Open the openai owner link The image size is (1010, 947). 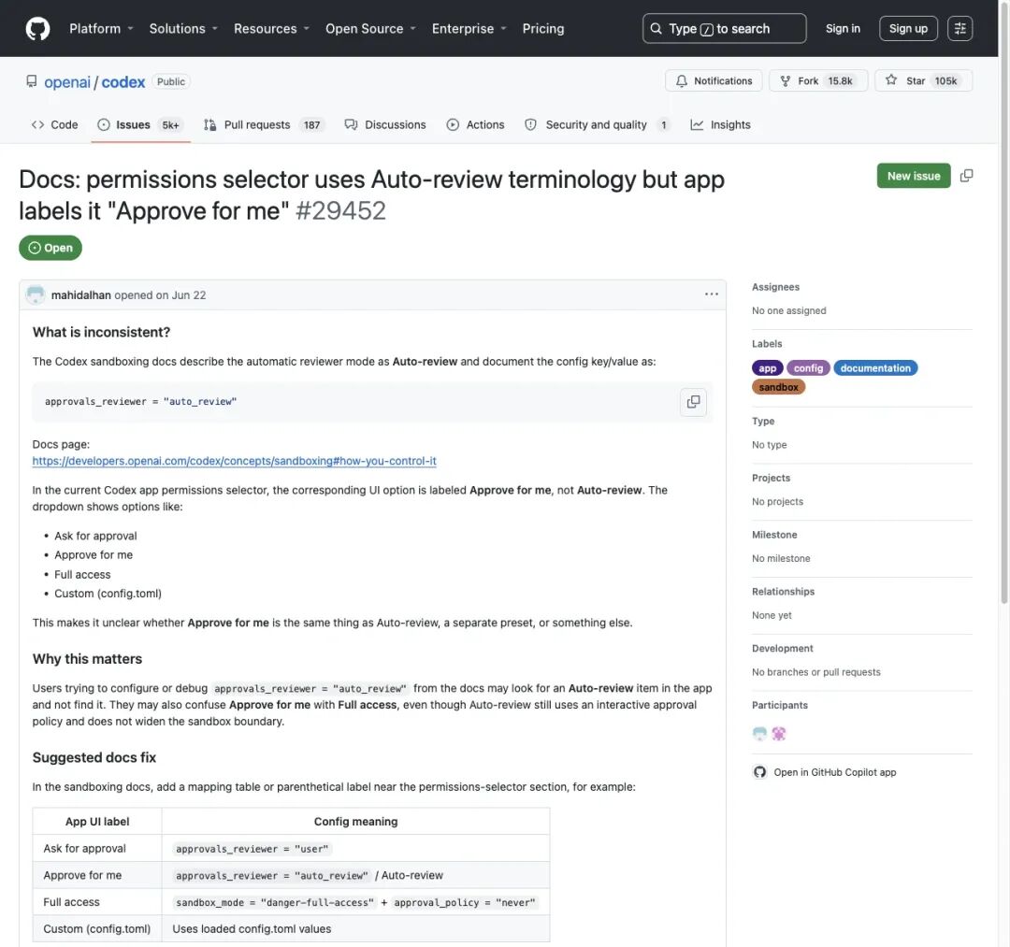tap(67, 81)
